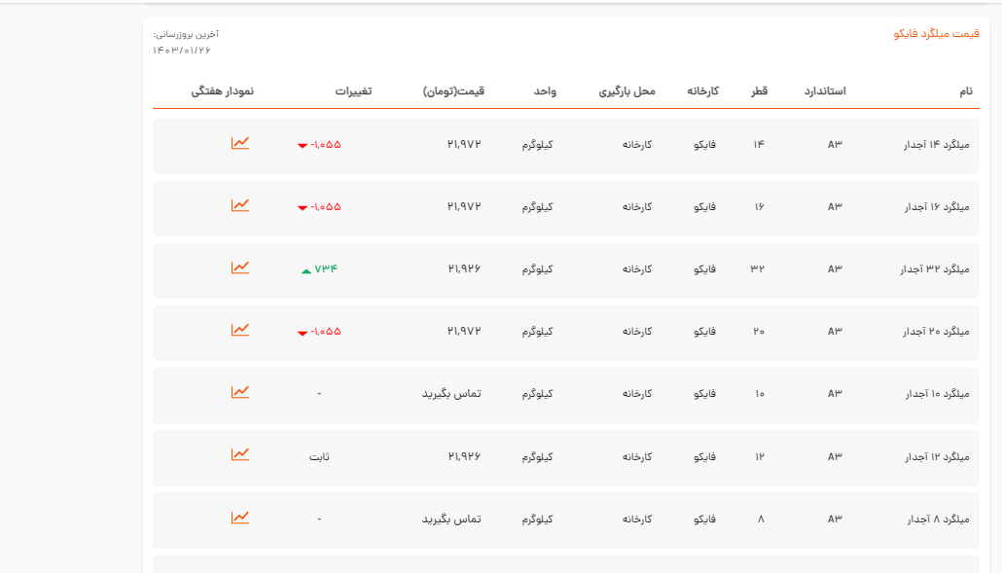The height and width of the screenshot is (573, 1002).
Task: Click the last update date ۱۴۰۳/۰۱/۲۶
Action: pyautogui.click(x=182, y=50)
